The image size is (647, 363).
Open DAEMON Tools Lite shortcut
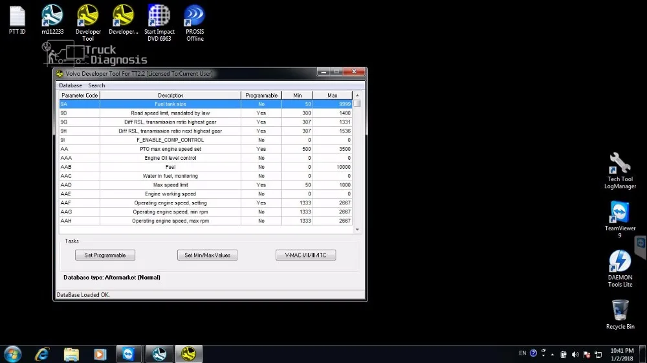pos(620,269)
